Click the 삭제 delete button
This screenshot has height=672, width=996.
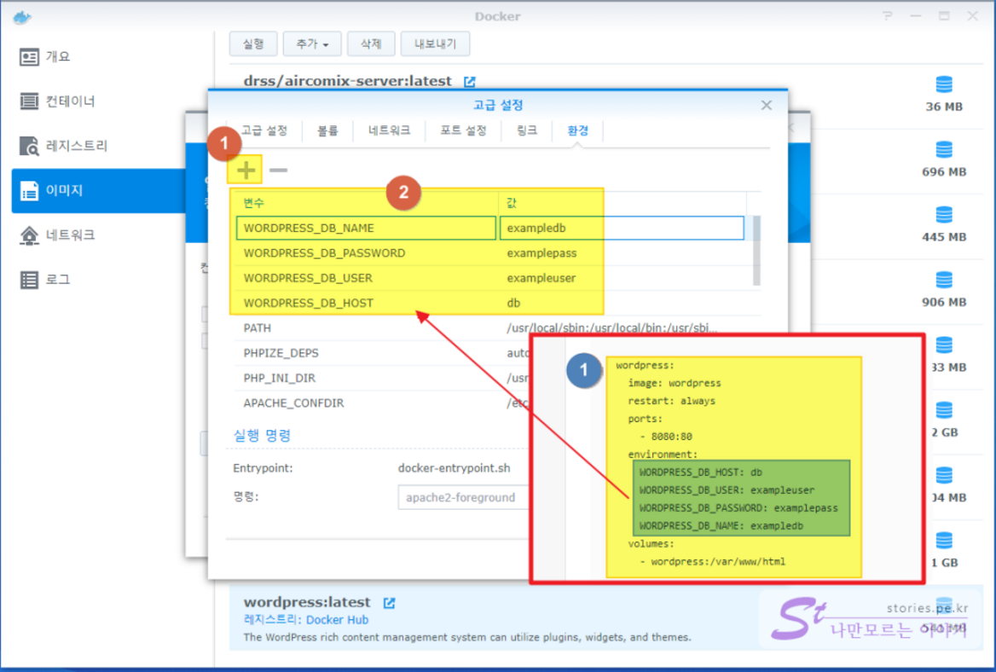click(371, 43)
